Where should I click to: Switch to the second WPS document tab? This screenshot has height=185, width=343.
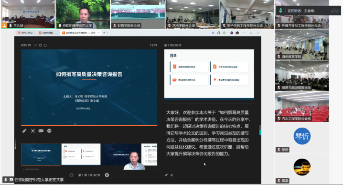tap(46, 33)
